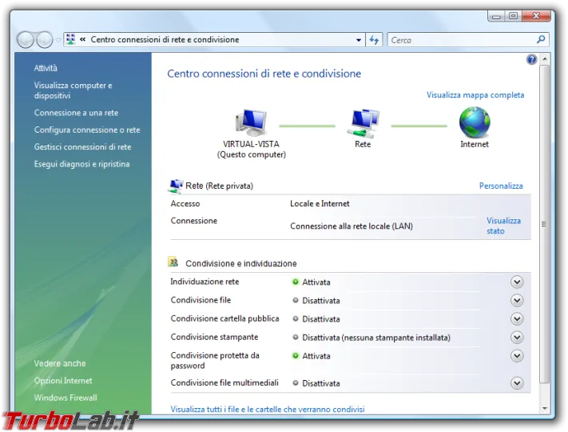Click the back navigation arrow button
Viewport: 568px width, 432px height.
click(26, 39)
